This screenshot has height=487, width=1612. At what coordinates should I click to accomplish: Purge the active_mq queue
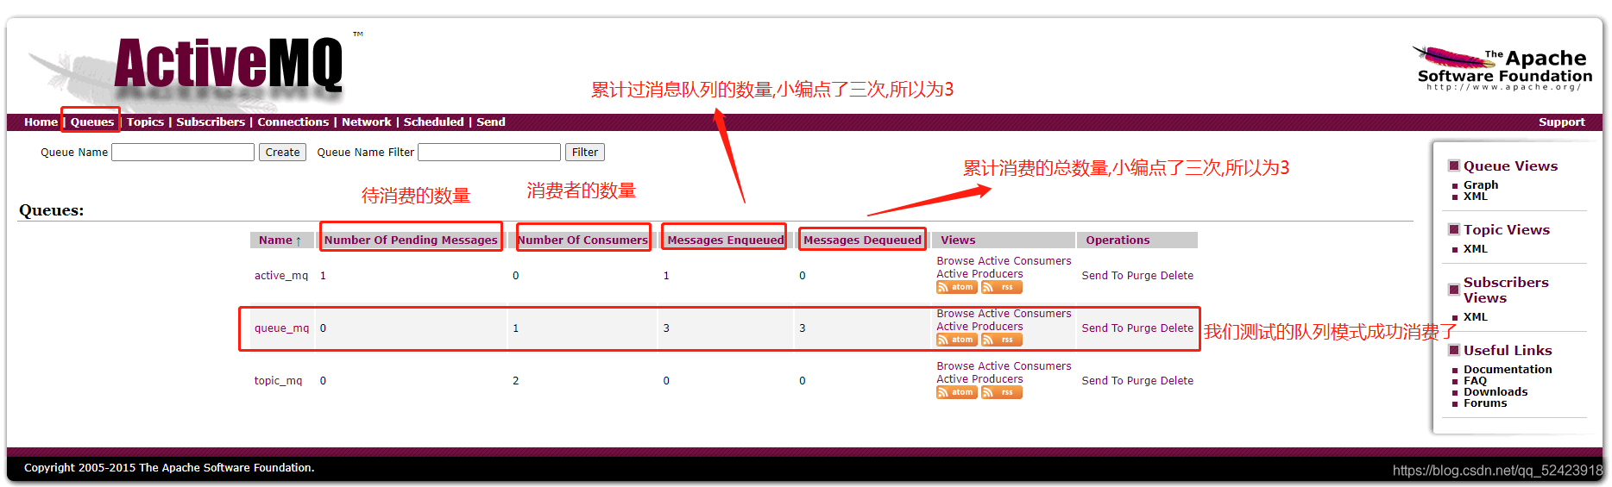(x=1141, y=276)
